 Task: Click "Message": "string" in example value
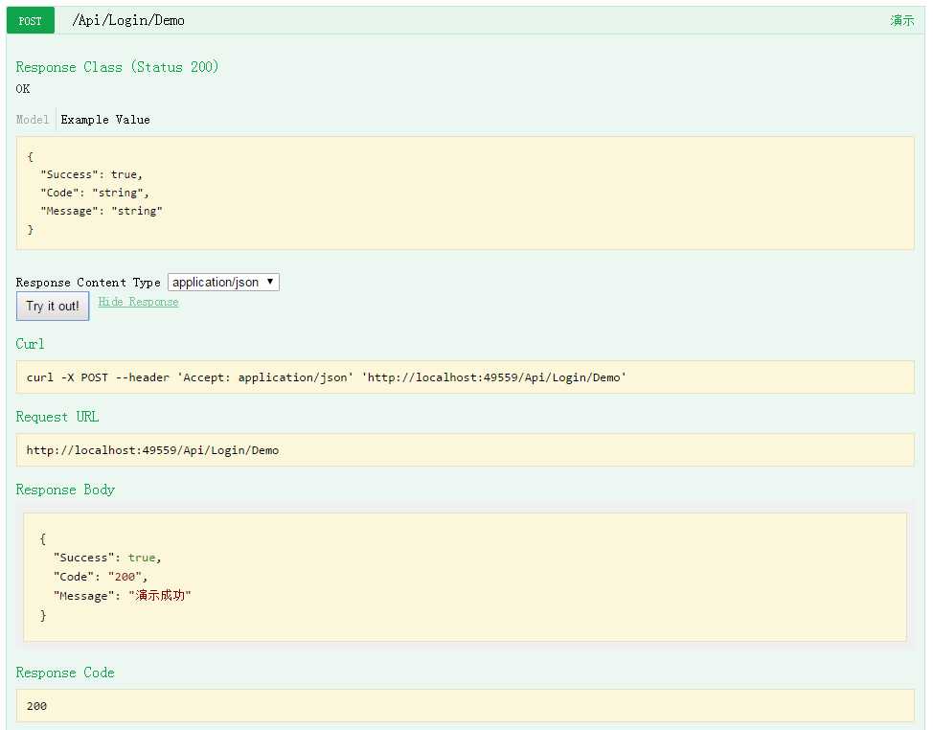[x=102, y=211]
